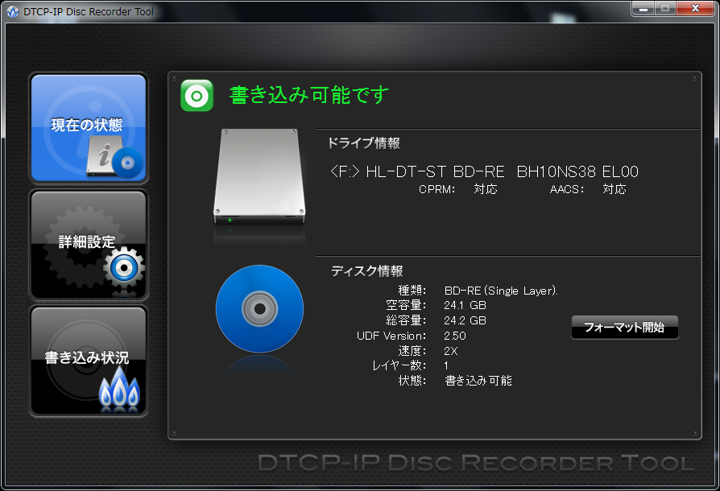Click the フォーマット開始 button
Screen dimensions: 720x491
click(624, 327)
